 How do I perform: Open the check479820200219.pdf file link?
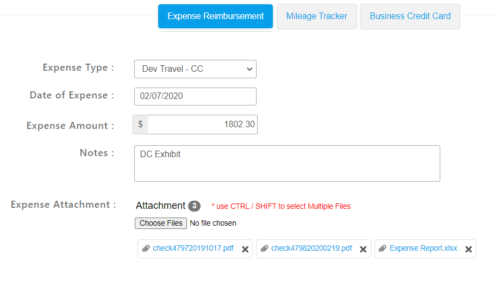tap(311, 249)
